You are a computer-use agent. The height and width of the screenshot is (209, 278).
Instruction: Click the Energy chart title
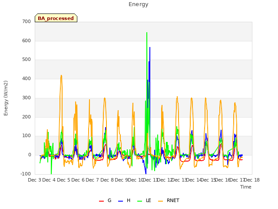tap(139, 4)
